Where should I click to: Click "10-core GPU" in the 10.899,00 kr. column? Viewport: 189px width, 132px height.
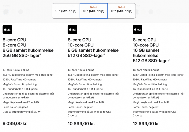point(81,45)
